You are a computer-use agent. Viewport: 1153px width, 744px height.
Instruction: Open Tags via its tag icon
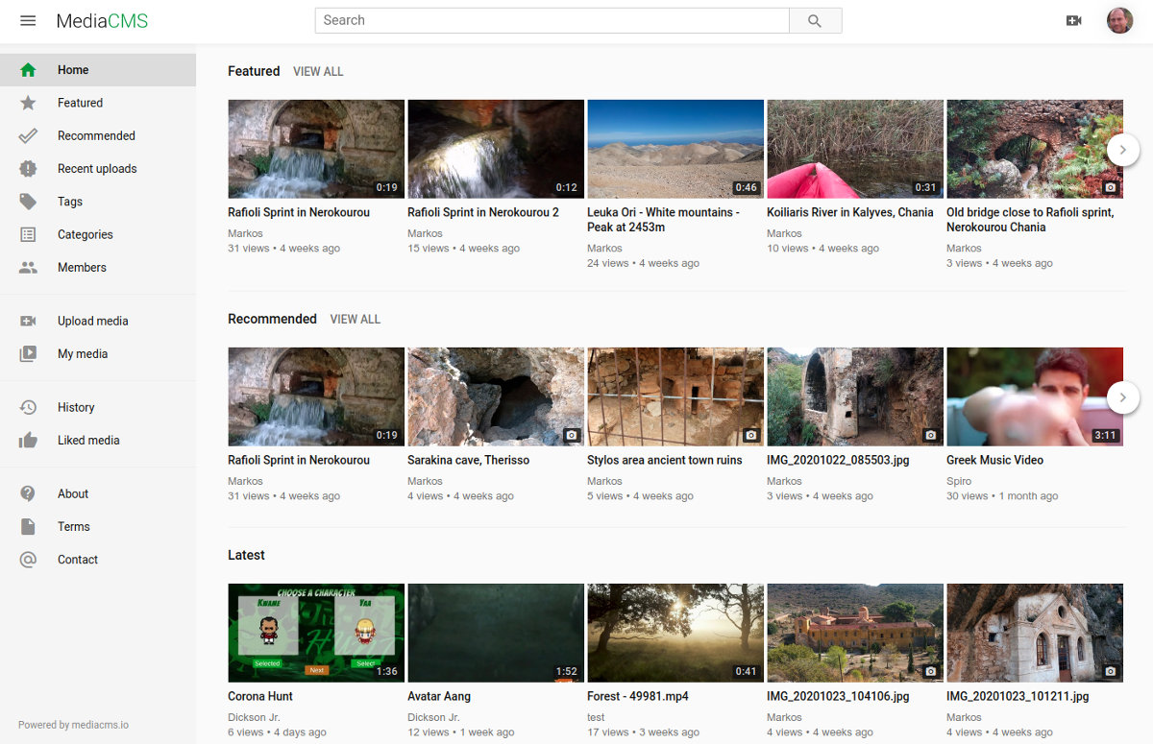click(x=28, y=202)
